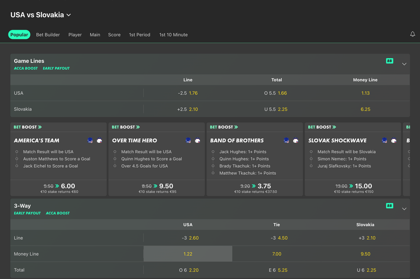Add Over Time Hero boost at 9.50
Image resolution: width=420 pixels, height=279 pixels.
click(157, 188)
